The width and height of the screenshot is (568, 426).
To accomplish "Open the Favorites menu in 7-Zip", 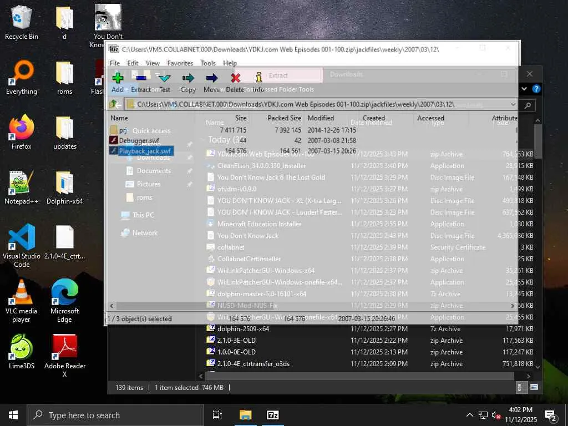I will click(x=180, y=63).
